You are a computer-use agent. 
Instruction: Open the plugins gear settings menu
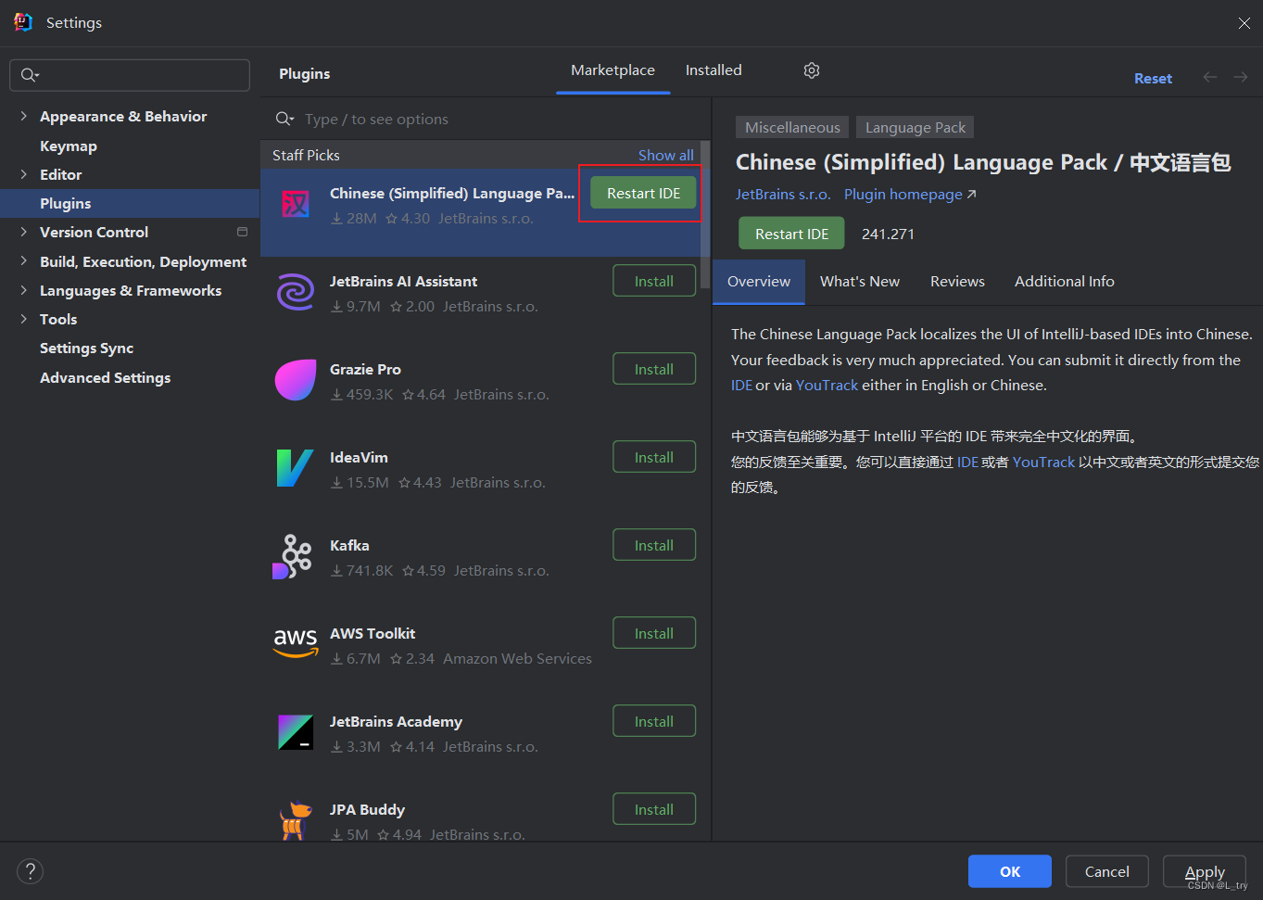(812, 70)
